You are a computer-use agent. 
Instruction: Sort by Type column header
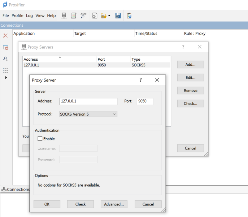point(151,59)
